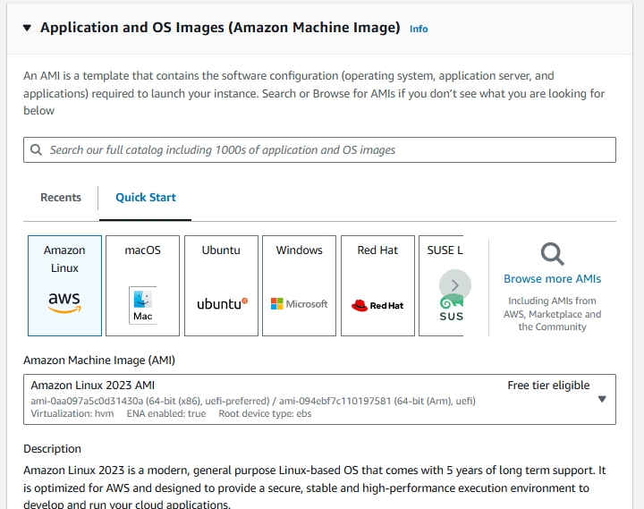This screenshot has height=509, width=644.
Task: Click the Ubuntu logo icon
Action: pos(222,304)
